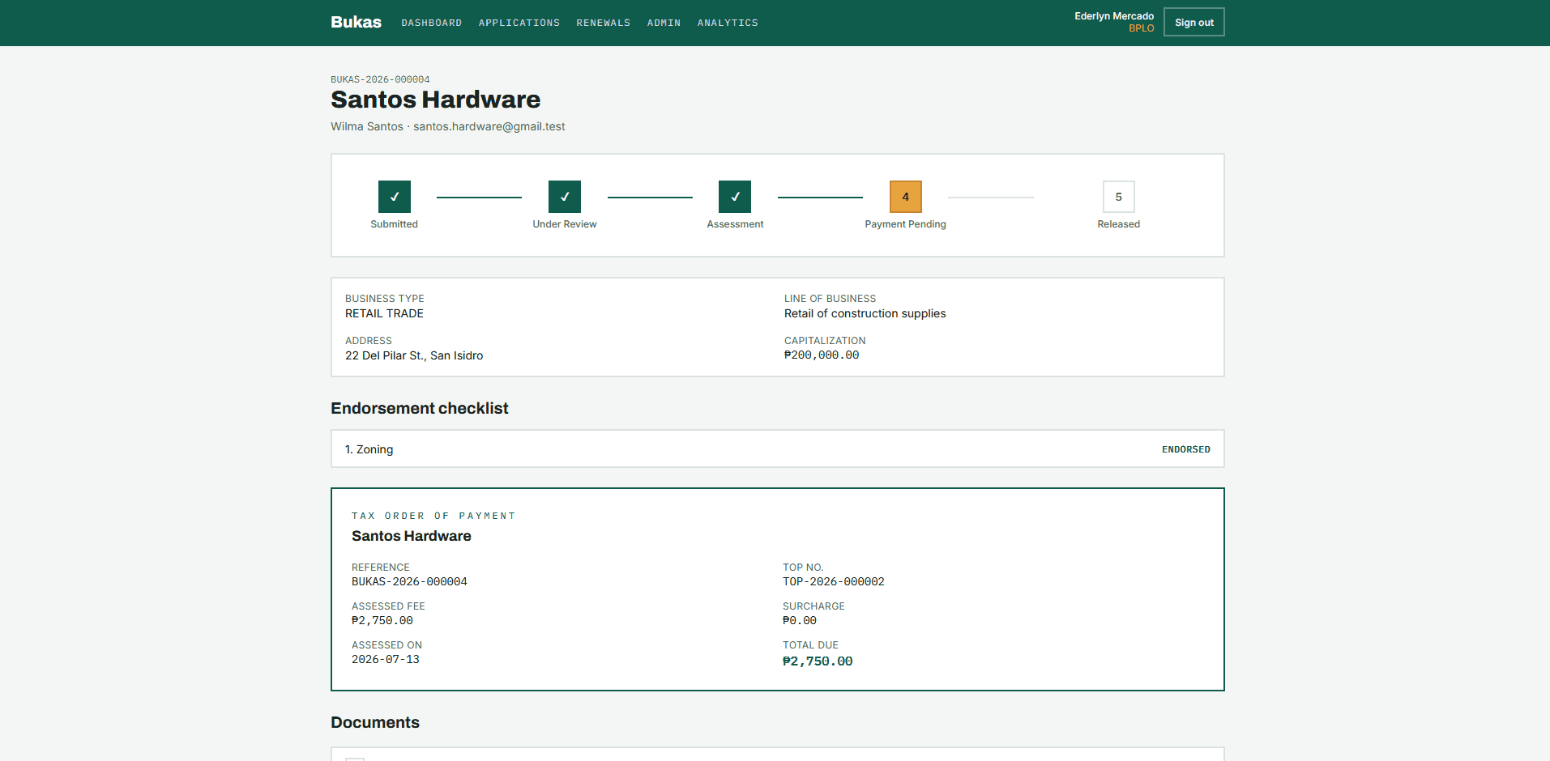Click the santos.hardware@gmail.test email text
1550x761 pixels.
coord(489,126)
